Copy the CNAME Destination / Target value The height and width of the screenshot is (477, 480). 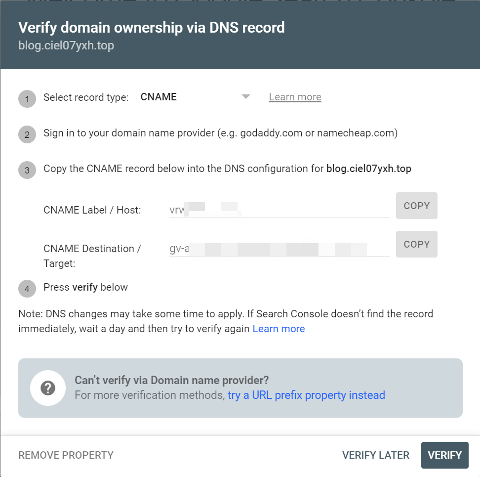coord(416,244)
